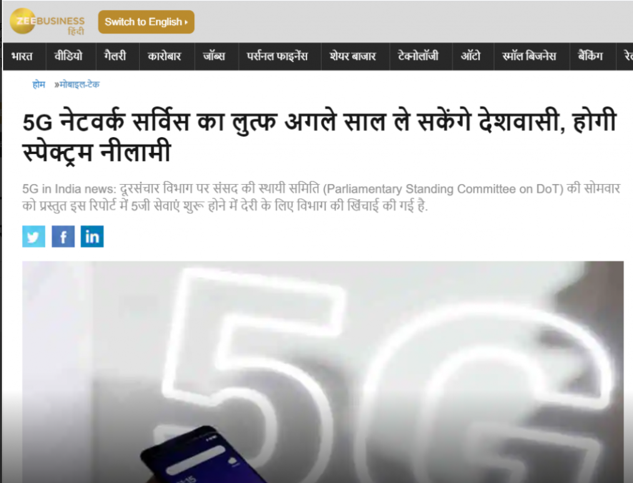Open शेयर बाजार menu item

[x=353, y=56]
